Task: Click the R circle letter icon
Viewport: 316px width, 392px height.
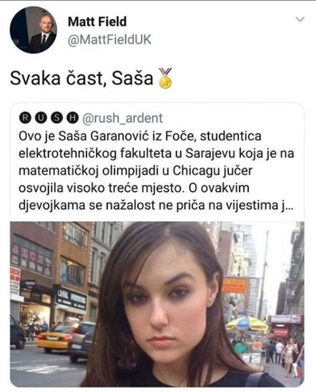Action: click(24, 118)
